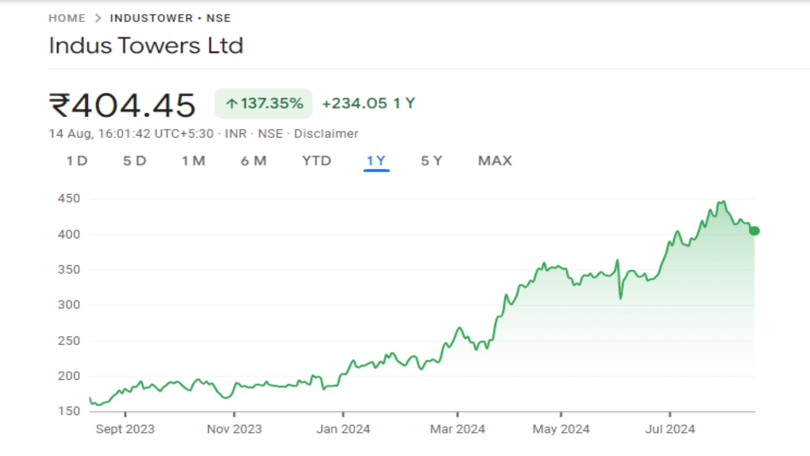Click the 350 y-axis value
The image size is (810, 456).
click(x=69, y=270)
